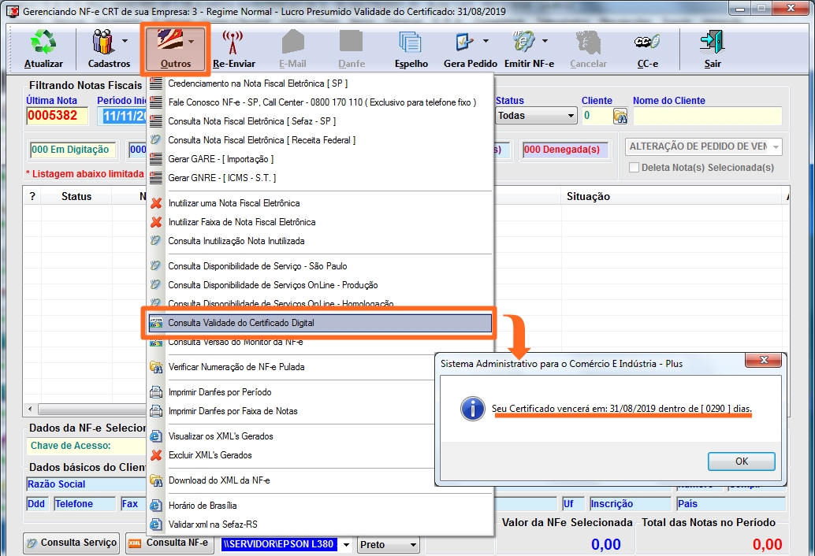Click the Re-Enviar antenna icon
Image resolution: width=815 pixels, height=556 pixels.
tap(233, 43)
